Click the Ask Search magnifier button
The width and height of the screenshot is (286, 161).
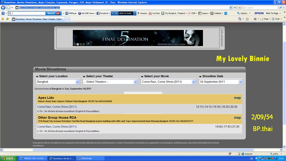[281, 8]
